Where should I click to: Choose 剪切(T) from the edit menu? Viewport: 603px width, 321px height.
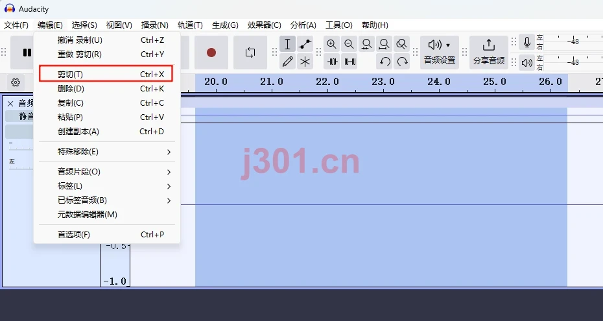tap(106, 74)
